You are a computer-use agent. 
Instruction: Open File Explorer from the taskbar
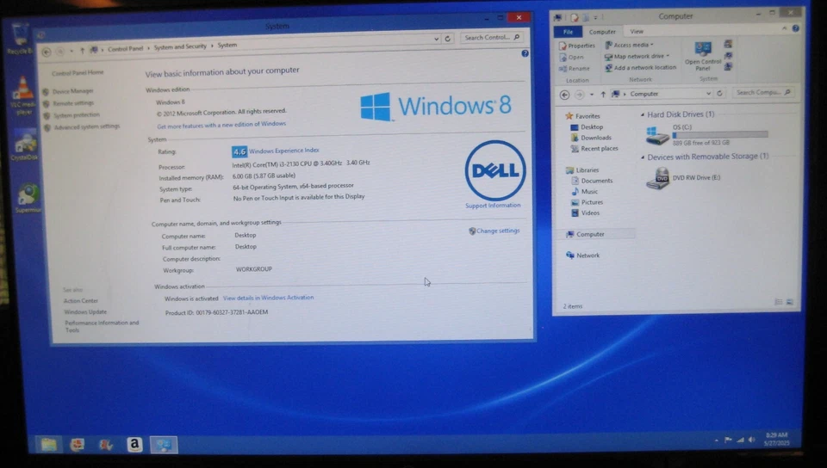[x=48, y=444]
